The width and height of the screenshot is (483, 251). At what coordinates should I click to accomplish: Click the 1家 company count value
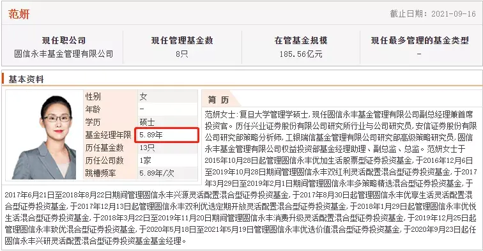[145, 160]
